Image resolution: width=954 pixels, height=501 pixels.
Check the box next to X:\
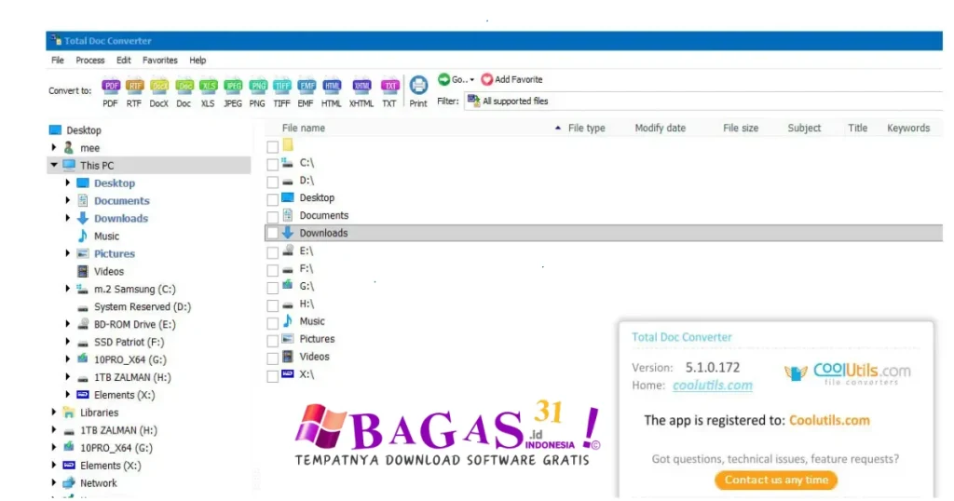(273, 376)
